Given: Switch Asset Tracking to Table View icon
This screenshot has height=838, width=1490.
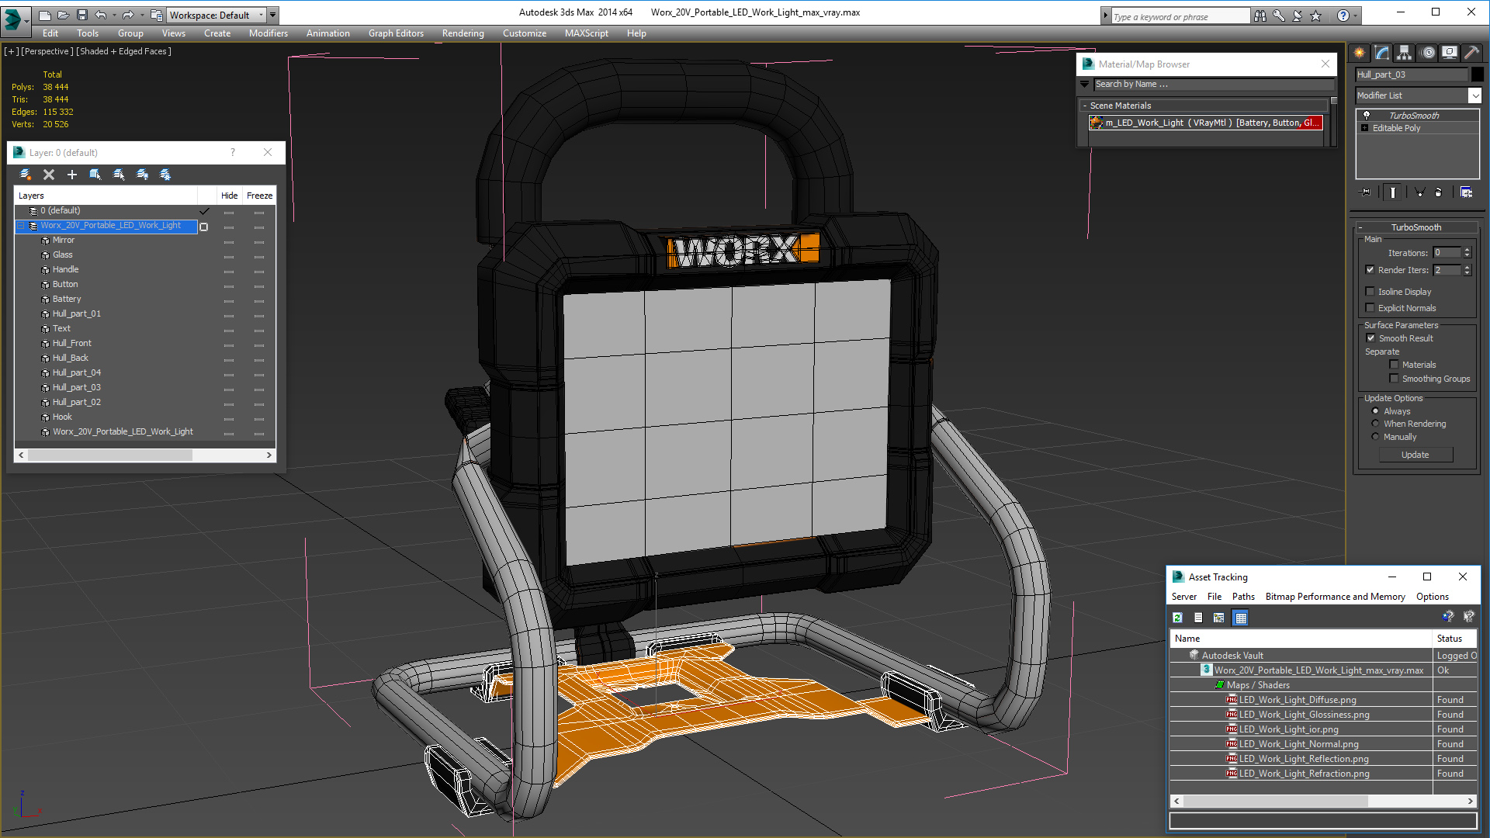Looking at the screenshot, I should click(x=1240, y=618).
